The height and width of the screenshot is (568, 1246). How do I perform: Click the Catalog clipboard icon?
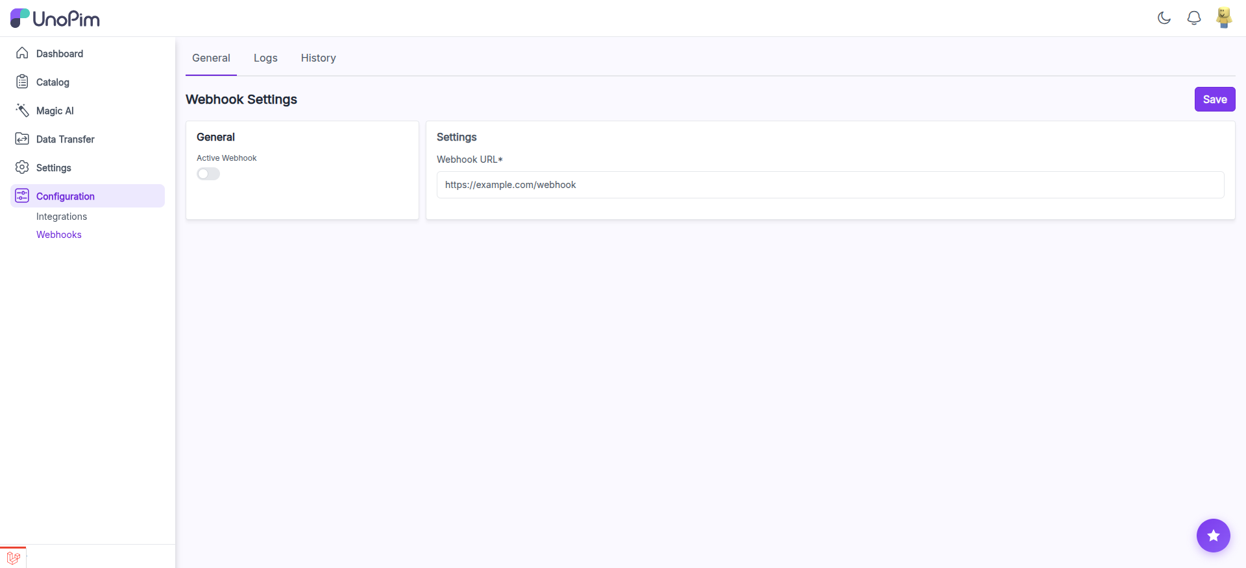[22, 82]
